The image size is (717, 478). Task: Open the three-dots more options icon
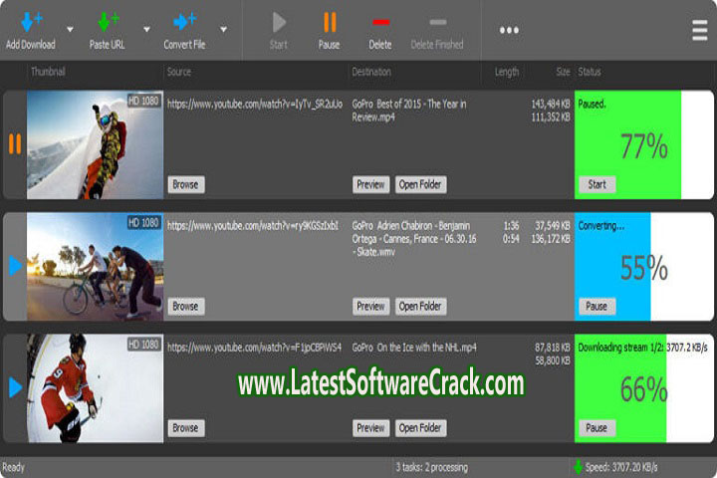click(509, 30)
